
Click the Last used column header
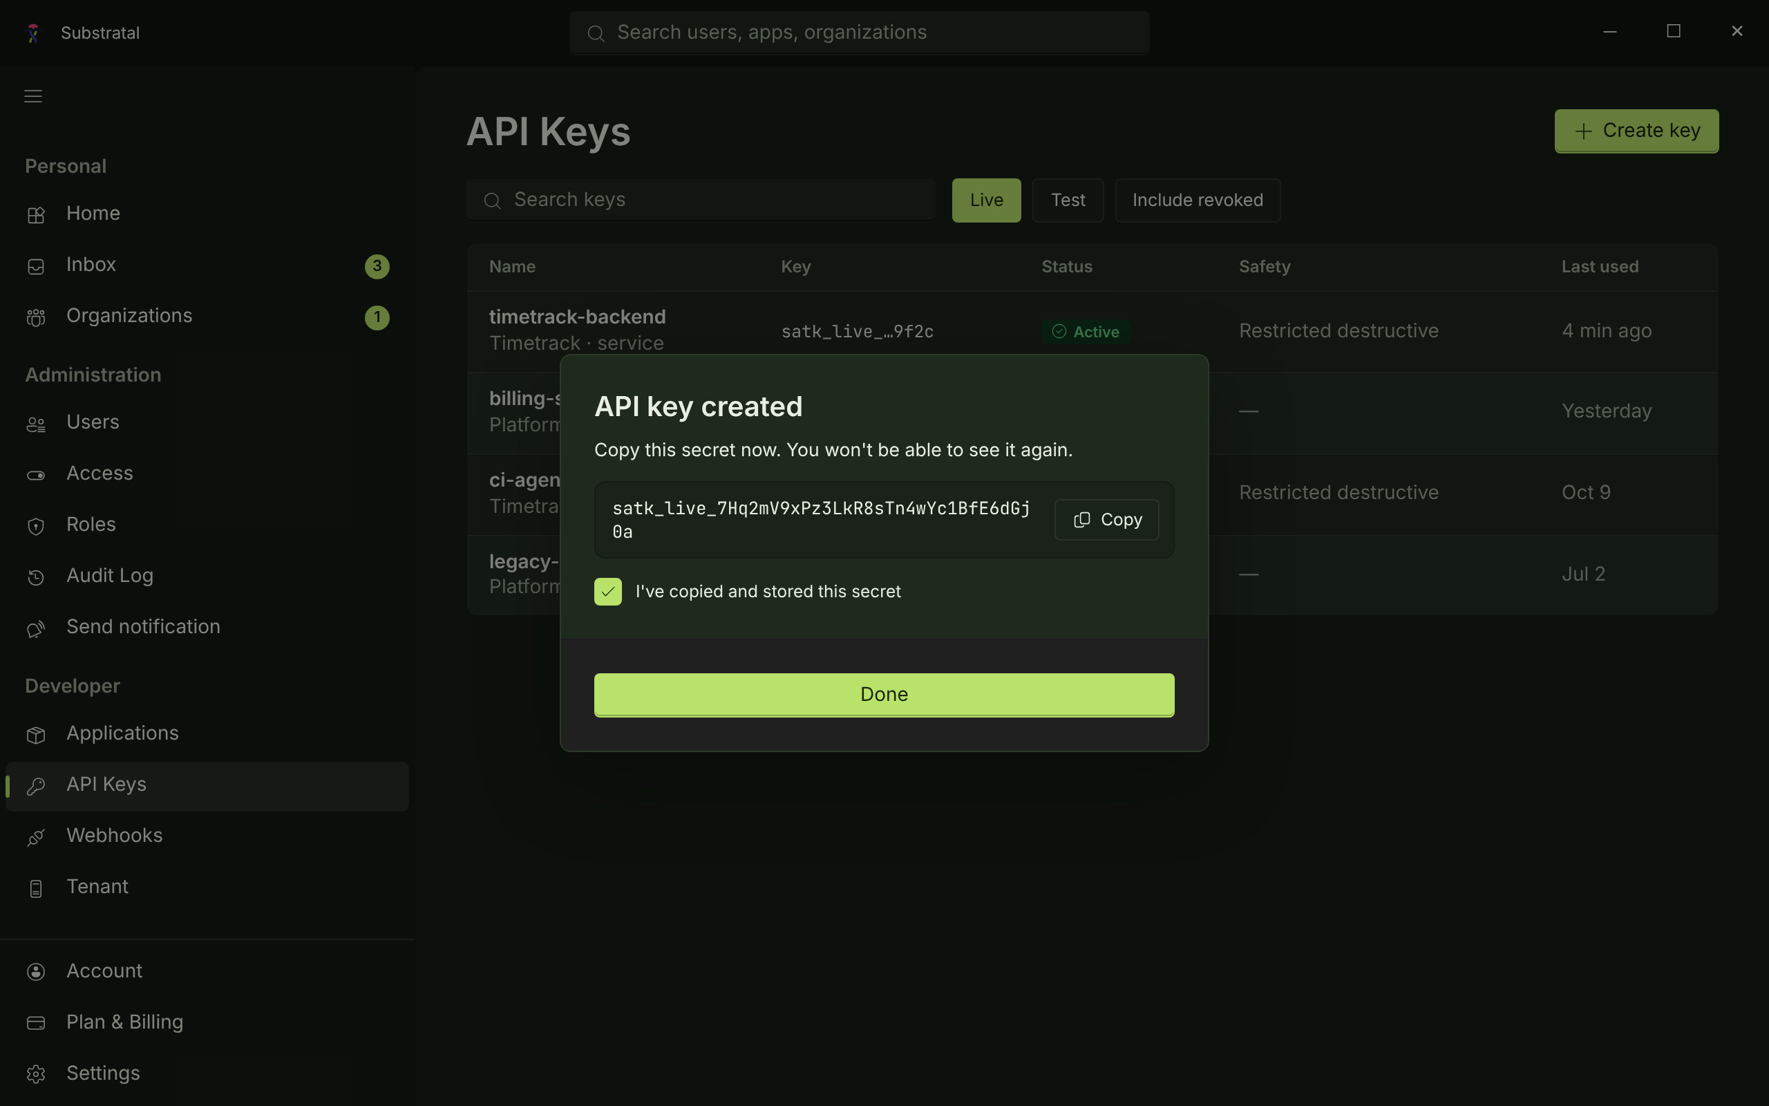click(1600, 267)
